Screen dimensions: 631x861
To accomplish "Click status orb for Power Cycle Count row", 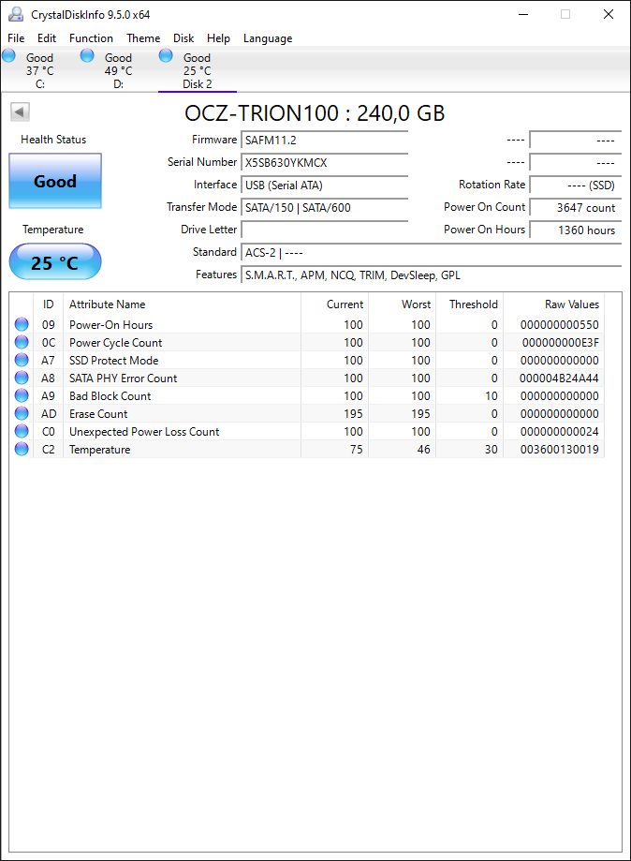I will (x=22, y=342).
